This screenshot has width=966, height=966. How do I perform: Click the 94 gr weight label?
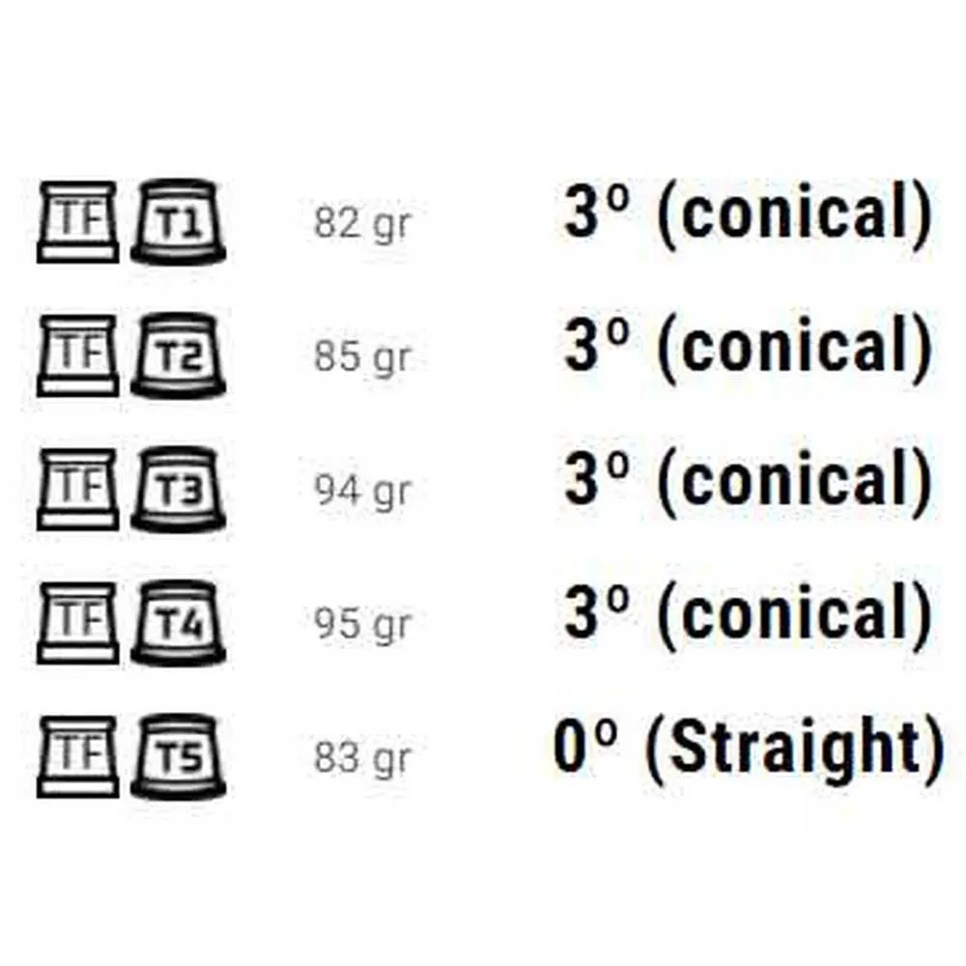tap(362, 492)
